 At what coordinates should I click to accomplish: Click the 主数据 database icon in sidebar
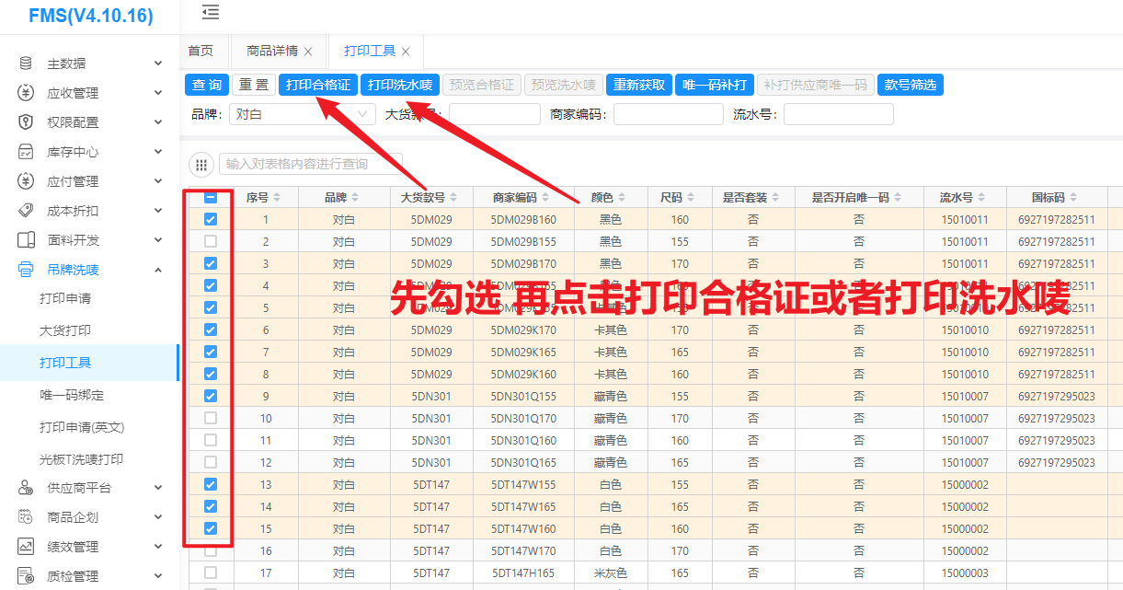tap(26, 64)
